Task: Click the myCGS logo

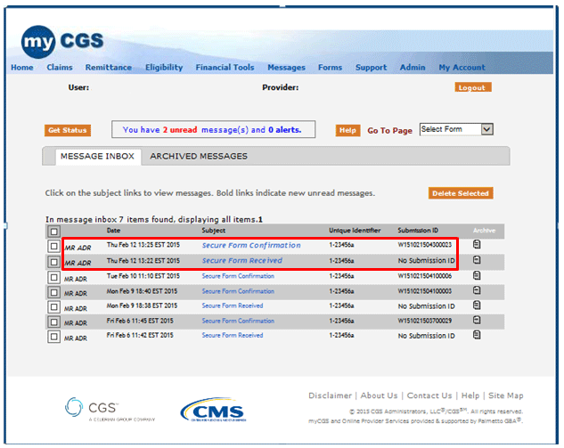Action: pyautogui.click(x=62, y=41)
